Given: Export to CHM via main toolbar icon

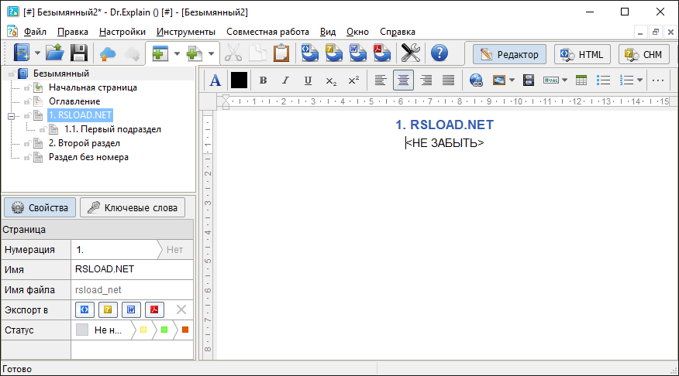Looking at the screenshot, I should (333, 53).
